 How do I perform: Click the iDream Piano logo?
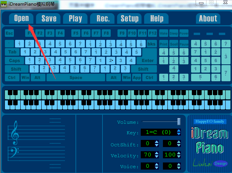(209, 140)
